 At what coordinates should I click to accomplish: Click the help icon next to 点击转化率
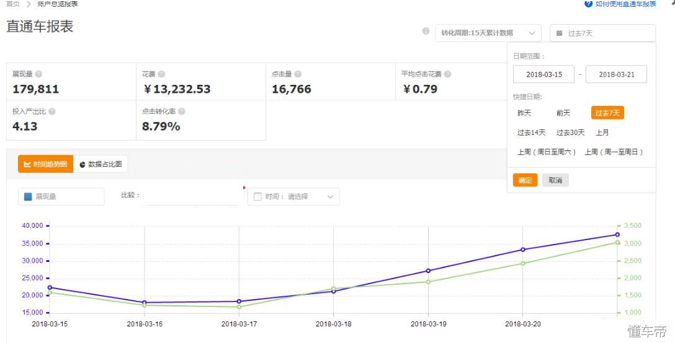coord(182,111)
